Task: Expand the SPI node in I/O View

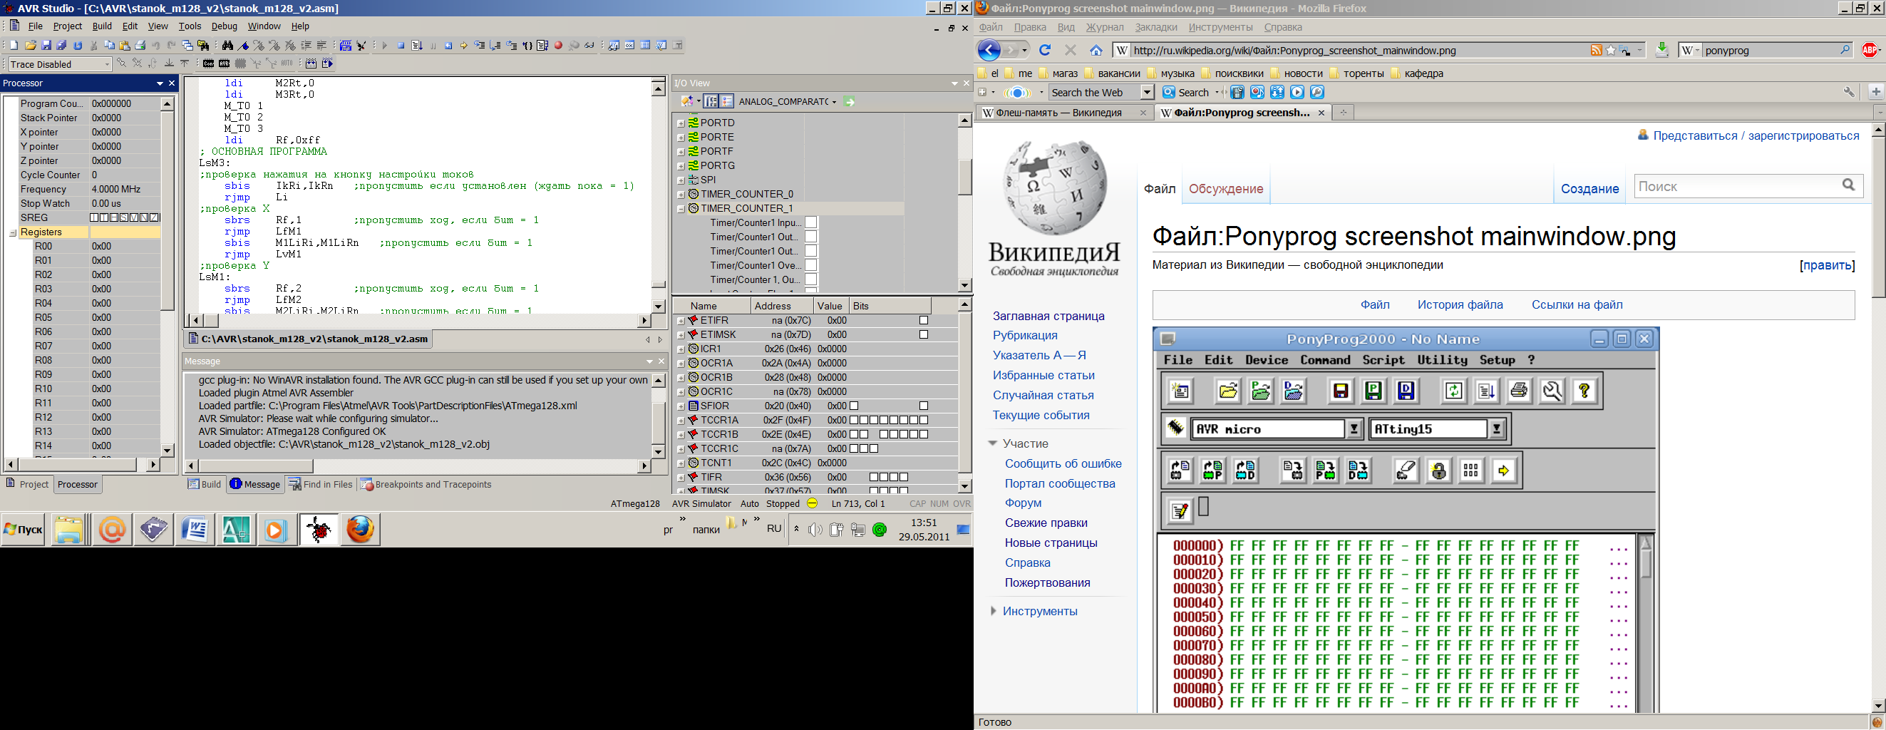Action: 681,180
